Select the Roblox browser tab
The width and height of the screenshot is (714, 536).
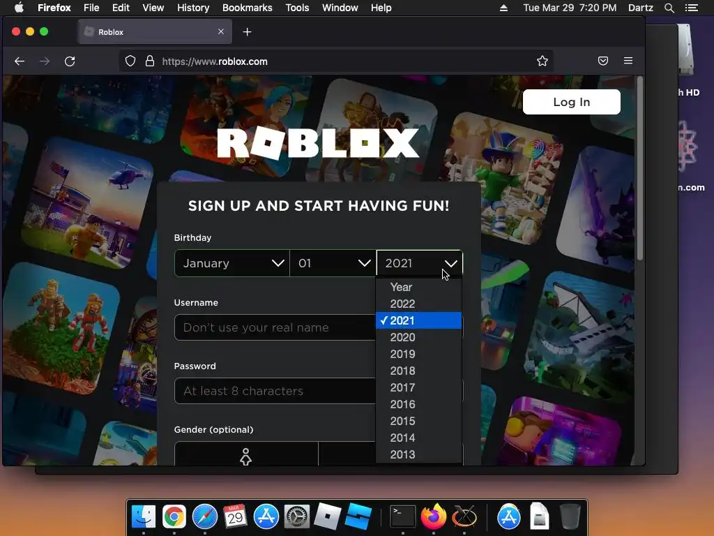tap(155, 32)
